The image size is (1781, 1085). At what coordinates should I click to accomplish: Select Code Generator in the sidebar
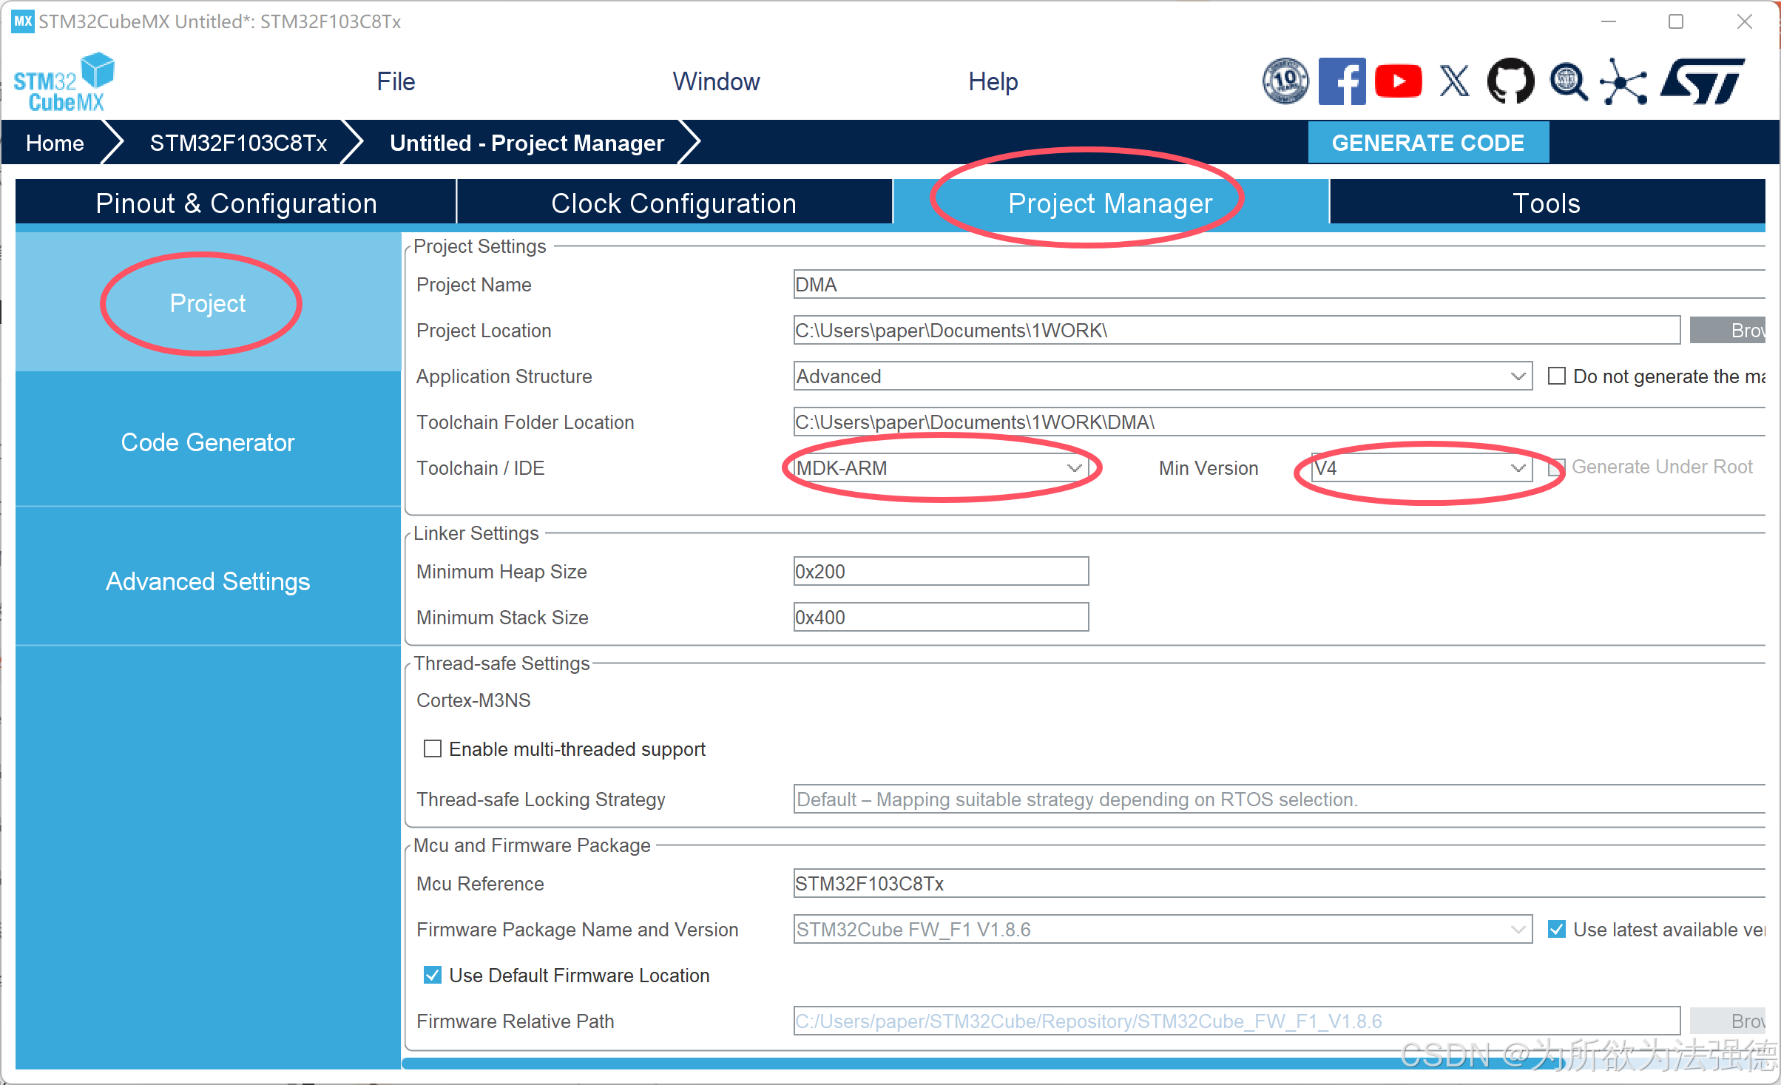point(208,442)
